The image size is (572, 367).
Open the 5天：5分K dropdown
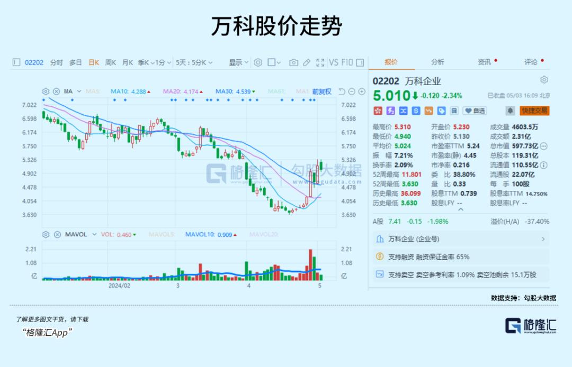194,62
